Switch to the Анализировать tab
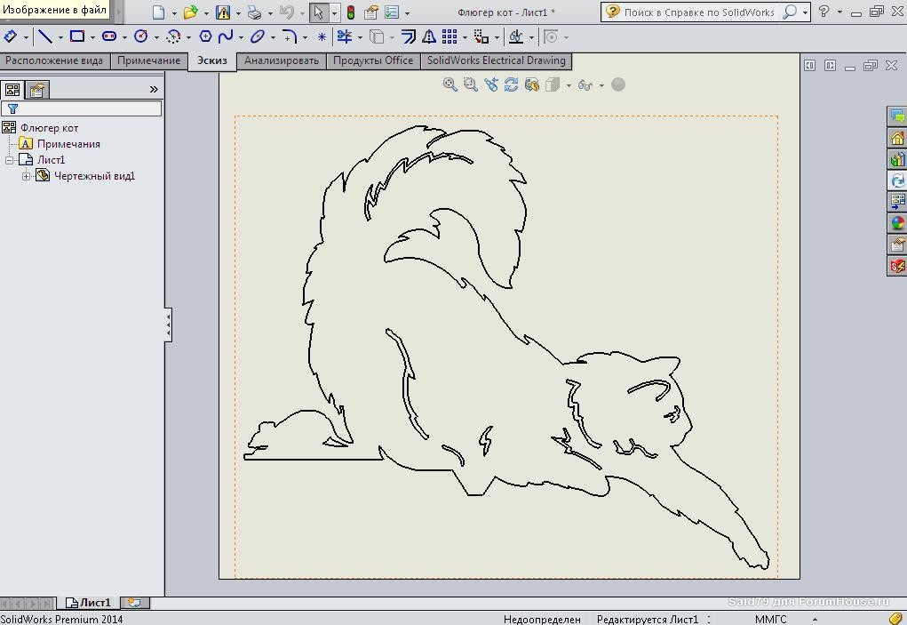This screenshot has width=907, height=625. [281, 60]
